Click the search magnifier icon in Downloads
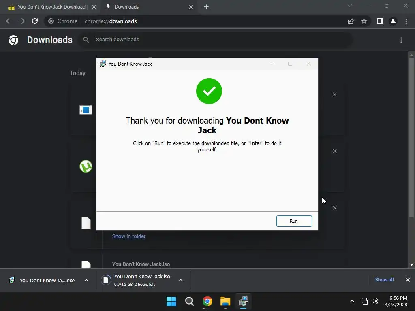This screenshot has height=311, width=415. [86, 40]
